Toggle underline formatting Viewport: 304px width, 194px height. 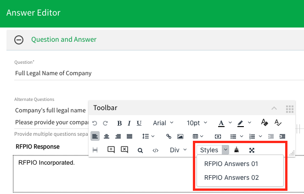click(x=139, y=123)
